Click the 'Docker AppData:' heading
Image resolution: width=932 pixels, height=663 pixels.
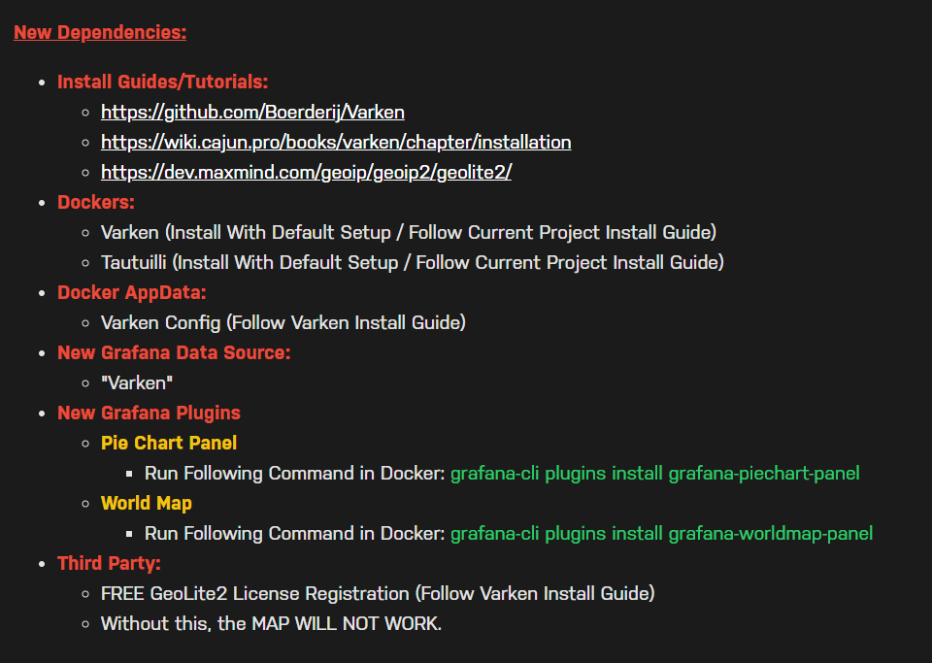click(x=132, y=292)
